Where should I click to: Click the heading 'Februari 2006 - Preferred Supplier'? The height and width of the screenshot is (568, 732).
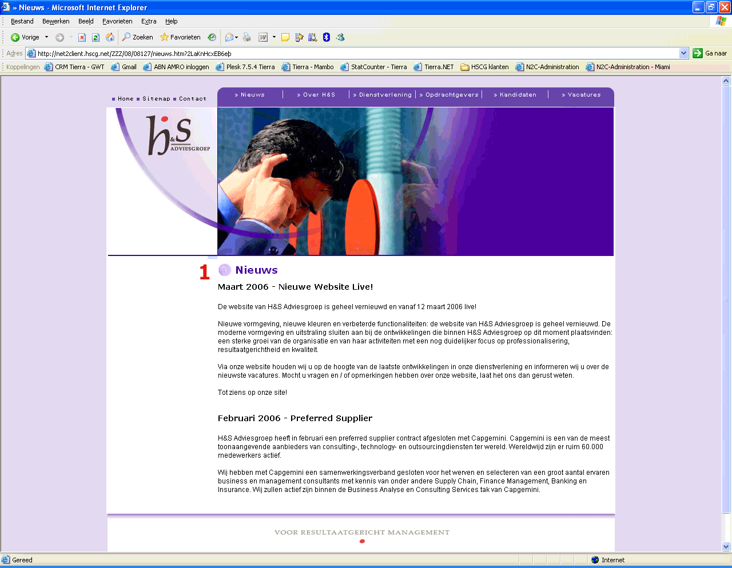point(295,418)
